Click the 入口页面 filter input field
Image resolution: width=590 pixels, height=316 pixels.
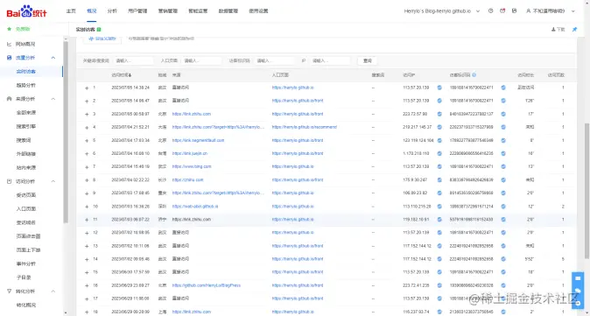201,60
